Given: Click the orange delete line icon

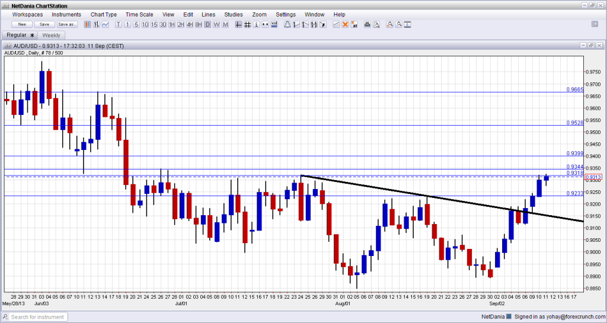Looking at the screenshot, I should pos(345,24).
